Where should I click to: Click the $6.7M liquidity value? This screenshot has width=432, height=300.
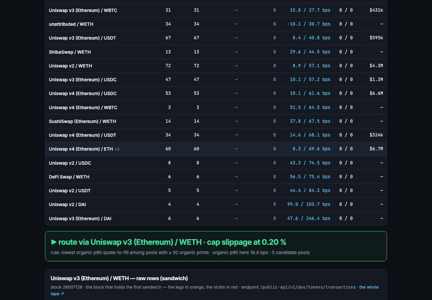click(376, 149)
